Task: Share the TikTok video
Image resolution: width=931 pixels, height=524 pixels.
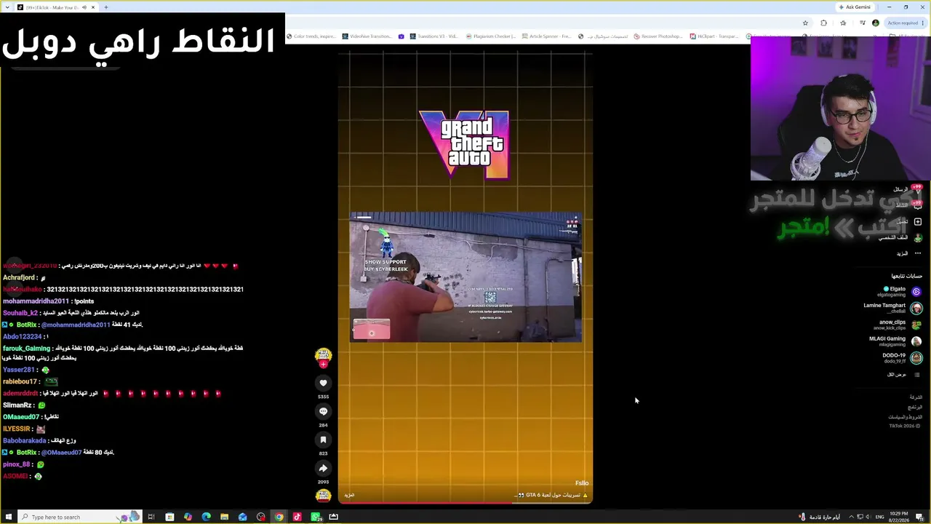Action: (324, 468)
